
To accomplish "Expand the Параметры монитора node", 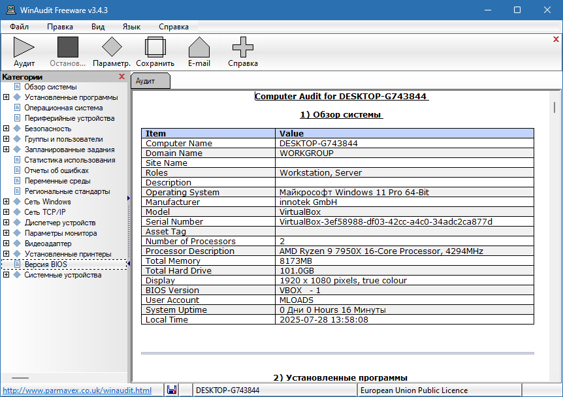I will pyautogui.click(x=6, y=232).
